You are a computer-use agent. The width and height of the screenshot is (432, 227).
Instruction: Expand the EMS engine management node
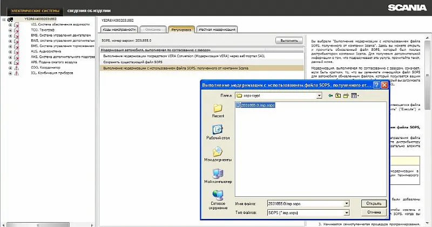10,36
